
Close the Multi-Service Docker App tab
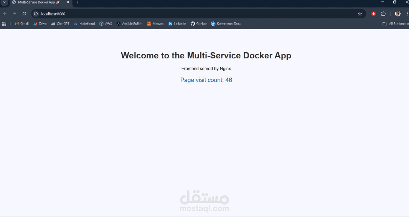[x=68, y=2]
